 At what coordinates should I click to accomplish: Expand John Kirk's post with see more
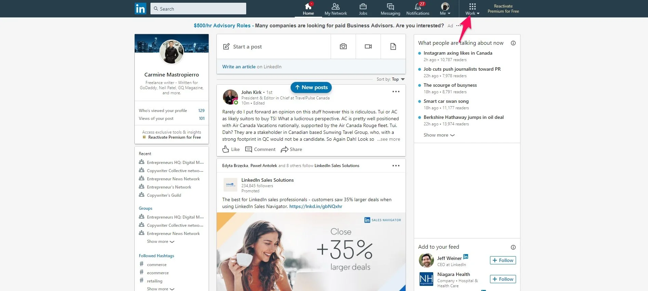point(388,139)
